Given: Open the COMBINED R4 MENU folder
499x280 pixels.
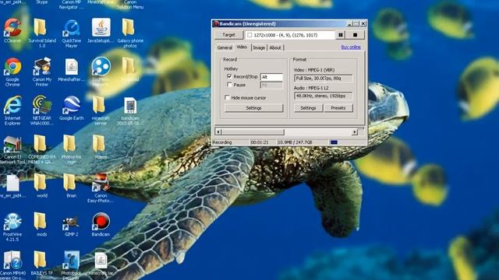Looking at the screenshot, I should click(41, 149).
